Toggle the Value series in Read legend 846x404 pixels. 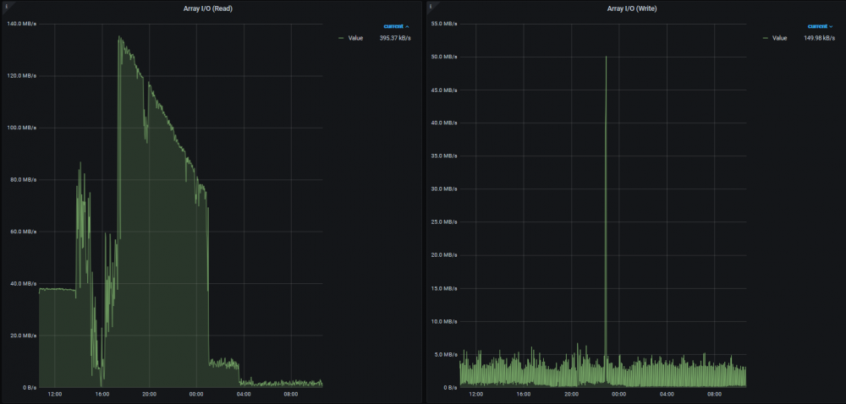coord(355,38)
